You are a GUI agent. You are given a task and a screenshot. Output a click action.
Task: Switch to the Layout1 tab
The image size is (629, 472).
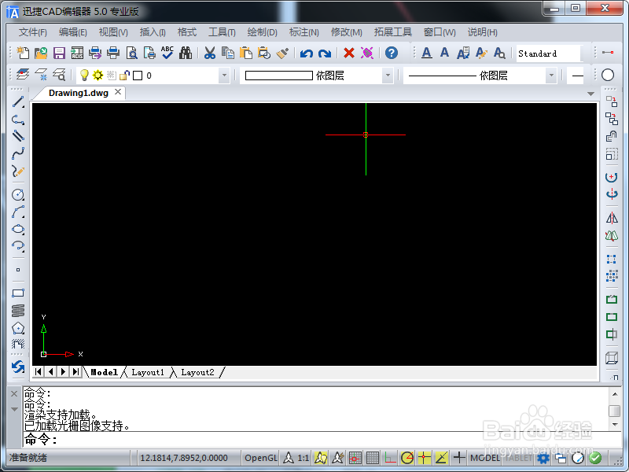pyautogui.click(x=148, y=372)
